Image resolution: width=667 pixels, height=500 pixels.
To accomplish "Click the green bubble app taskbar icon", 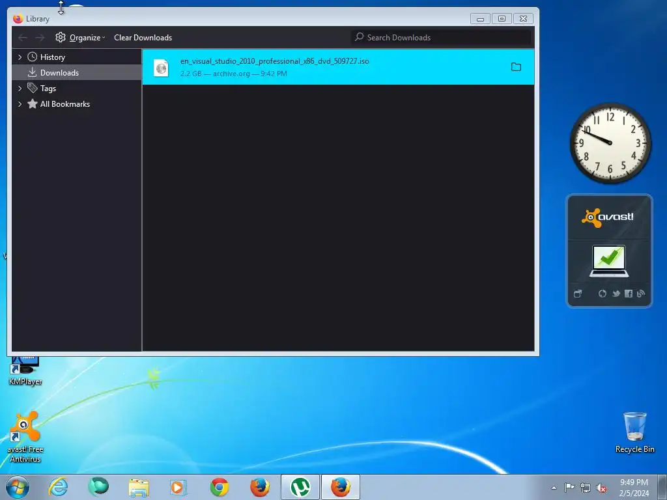I will coord(98,487).
